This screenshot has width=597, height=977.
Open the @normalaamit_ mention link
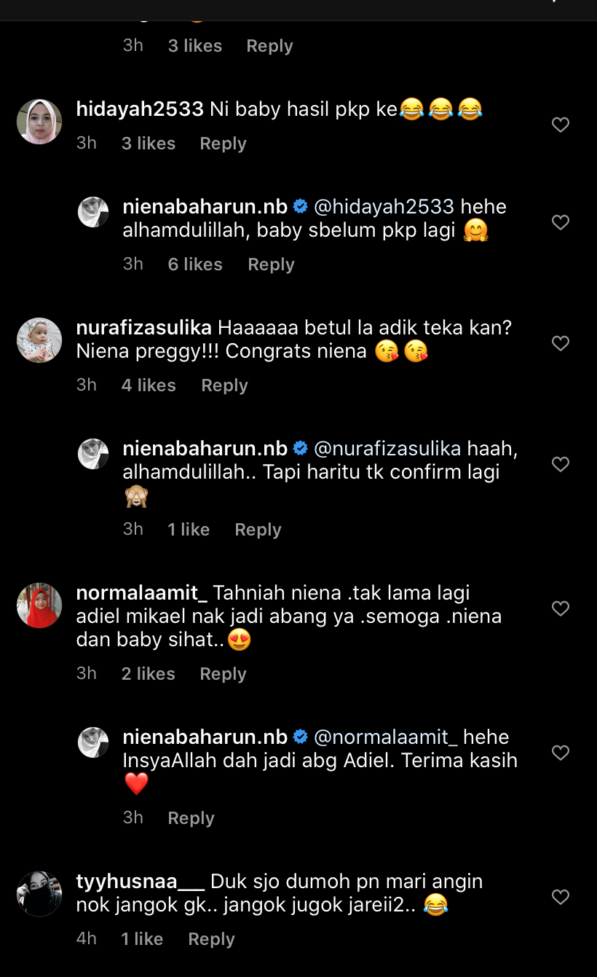tap(385, 737)
